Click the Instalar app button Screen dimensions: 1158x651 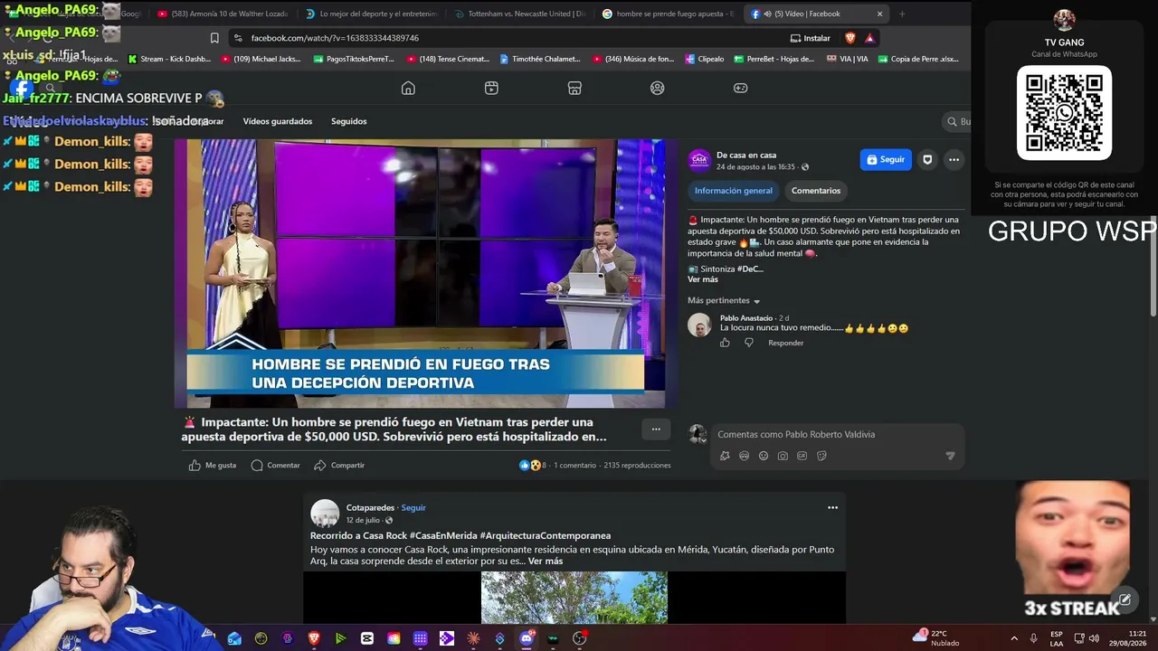811,38
